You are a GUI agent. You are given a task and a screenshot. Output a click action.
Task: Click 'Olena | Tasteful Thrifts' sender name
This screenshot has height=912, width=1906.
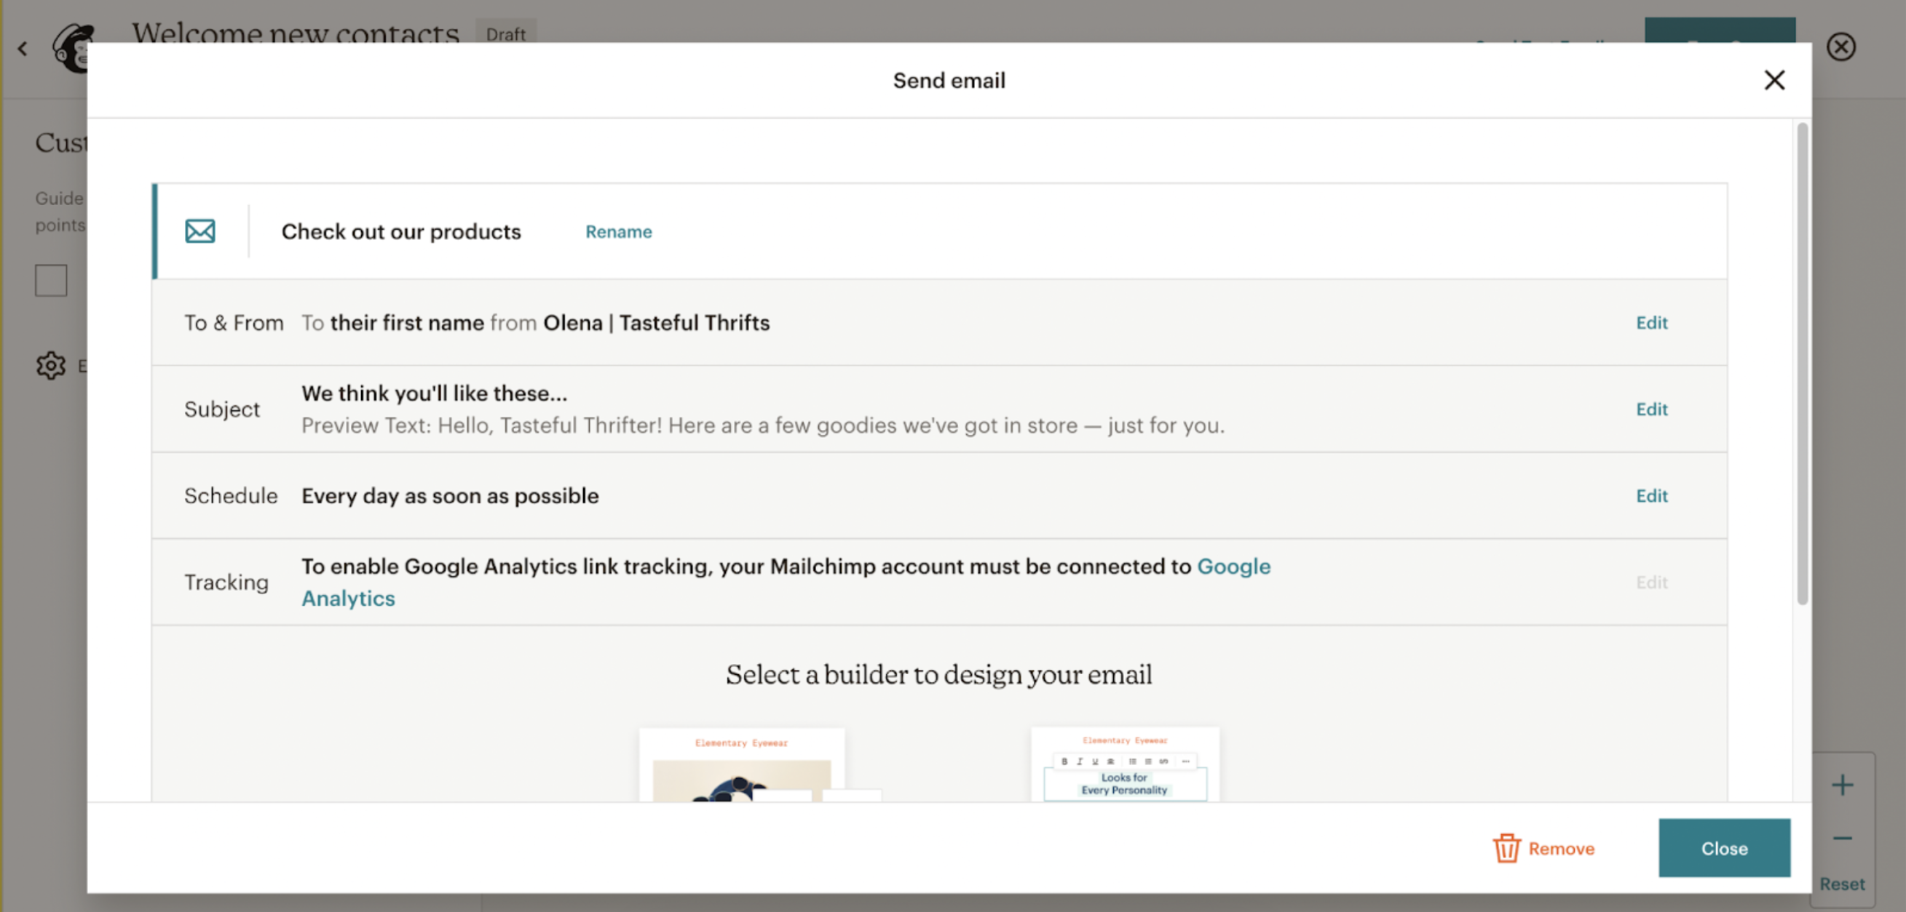(656, 322)
